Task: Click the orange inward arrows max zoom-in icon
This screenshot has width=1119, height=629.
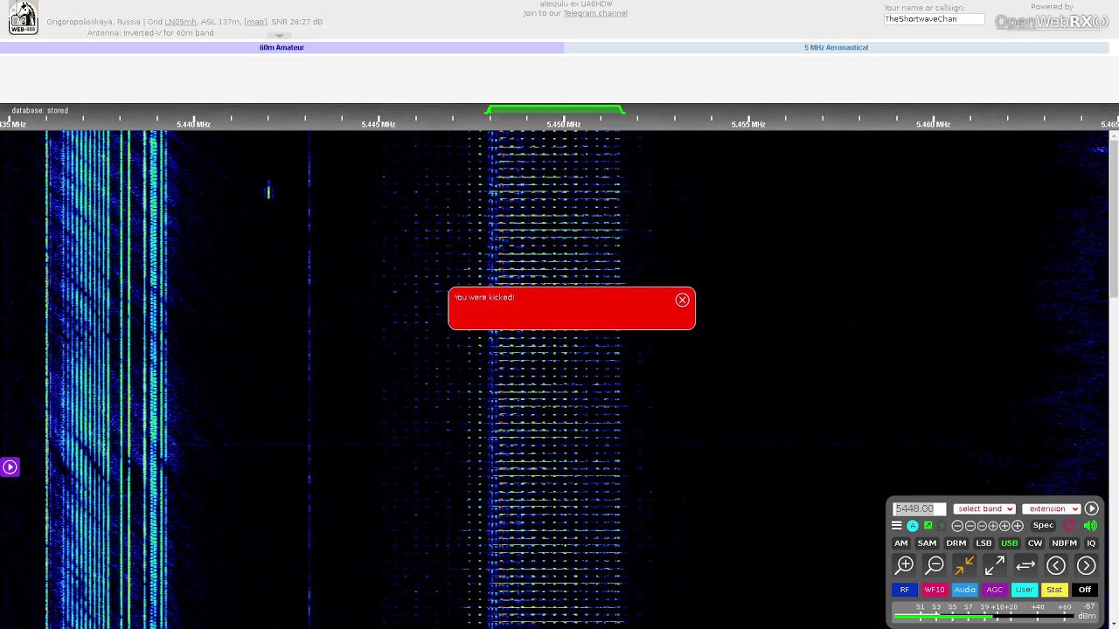Action: point(965,566)
